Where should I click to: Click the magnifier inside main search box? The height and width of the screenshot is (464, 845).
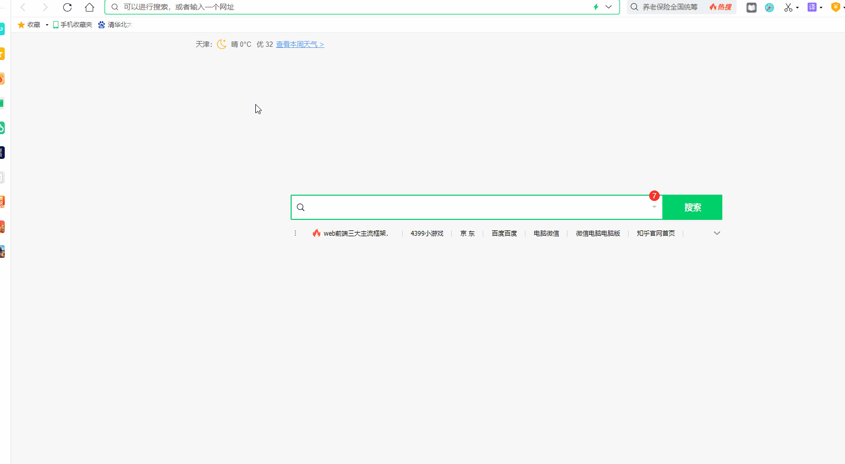tap(301, 207)
